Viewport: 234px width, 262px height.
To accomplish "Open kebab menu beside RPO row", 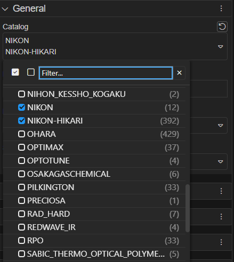I will click(x=221, y=242).
